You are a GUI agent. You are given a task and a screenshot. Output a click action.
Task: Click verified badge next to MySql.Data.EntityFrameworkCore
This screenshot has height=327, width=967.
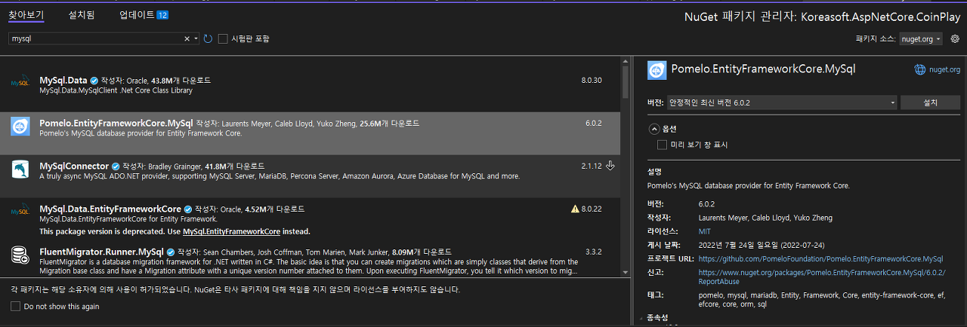[188, 209]
